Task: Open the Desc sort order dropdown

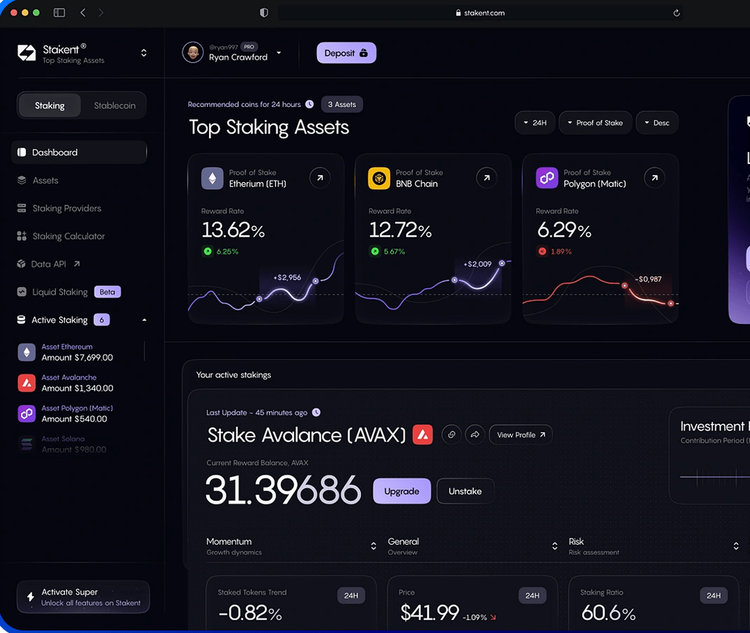Action: (x=657, y=123)
